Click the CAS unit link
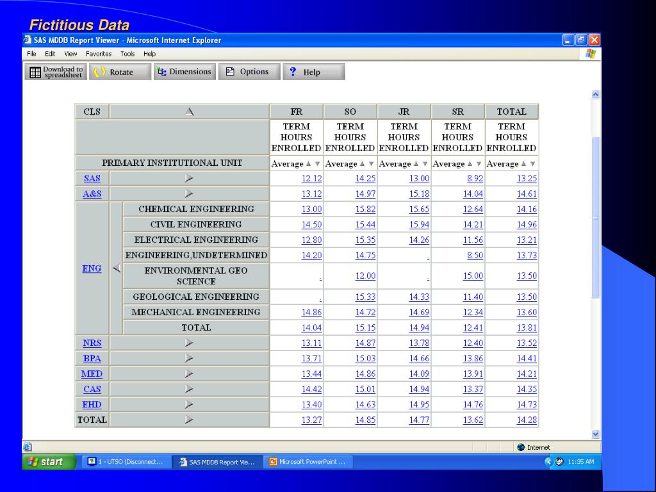This screenshot has width=656, height=492. click(92, 389)
